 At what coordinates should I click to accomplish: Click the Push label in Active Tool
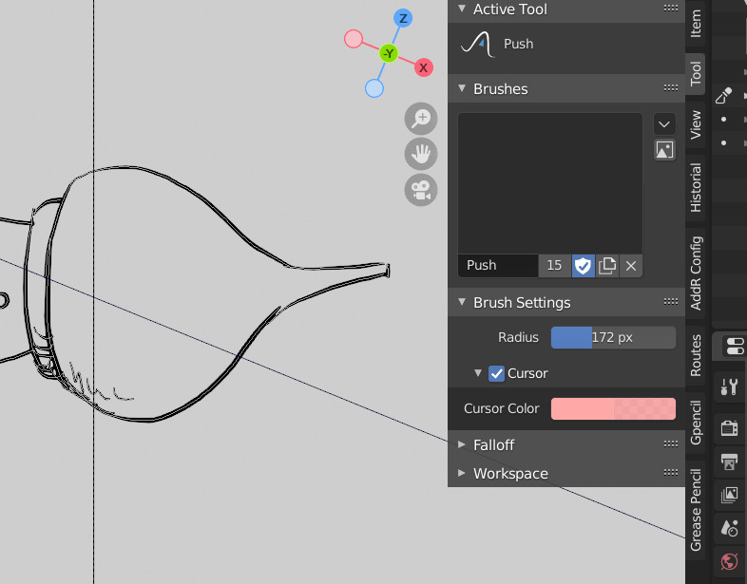(x=519, y=45)
